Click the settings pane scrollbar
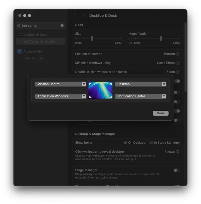The image size is (201, 204). (x=185, y=57)
